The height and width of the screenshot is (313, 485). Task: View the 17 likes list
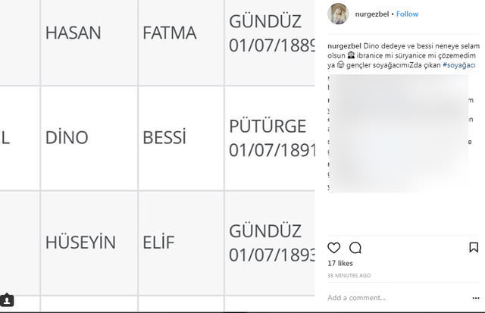340,263
